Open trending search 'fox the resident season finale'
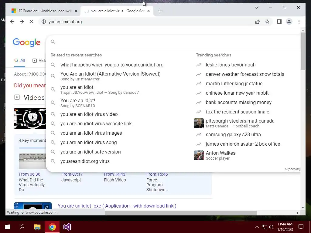The image size is (311, 233). click(238, 112)
